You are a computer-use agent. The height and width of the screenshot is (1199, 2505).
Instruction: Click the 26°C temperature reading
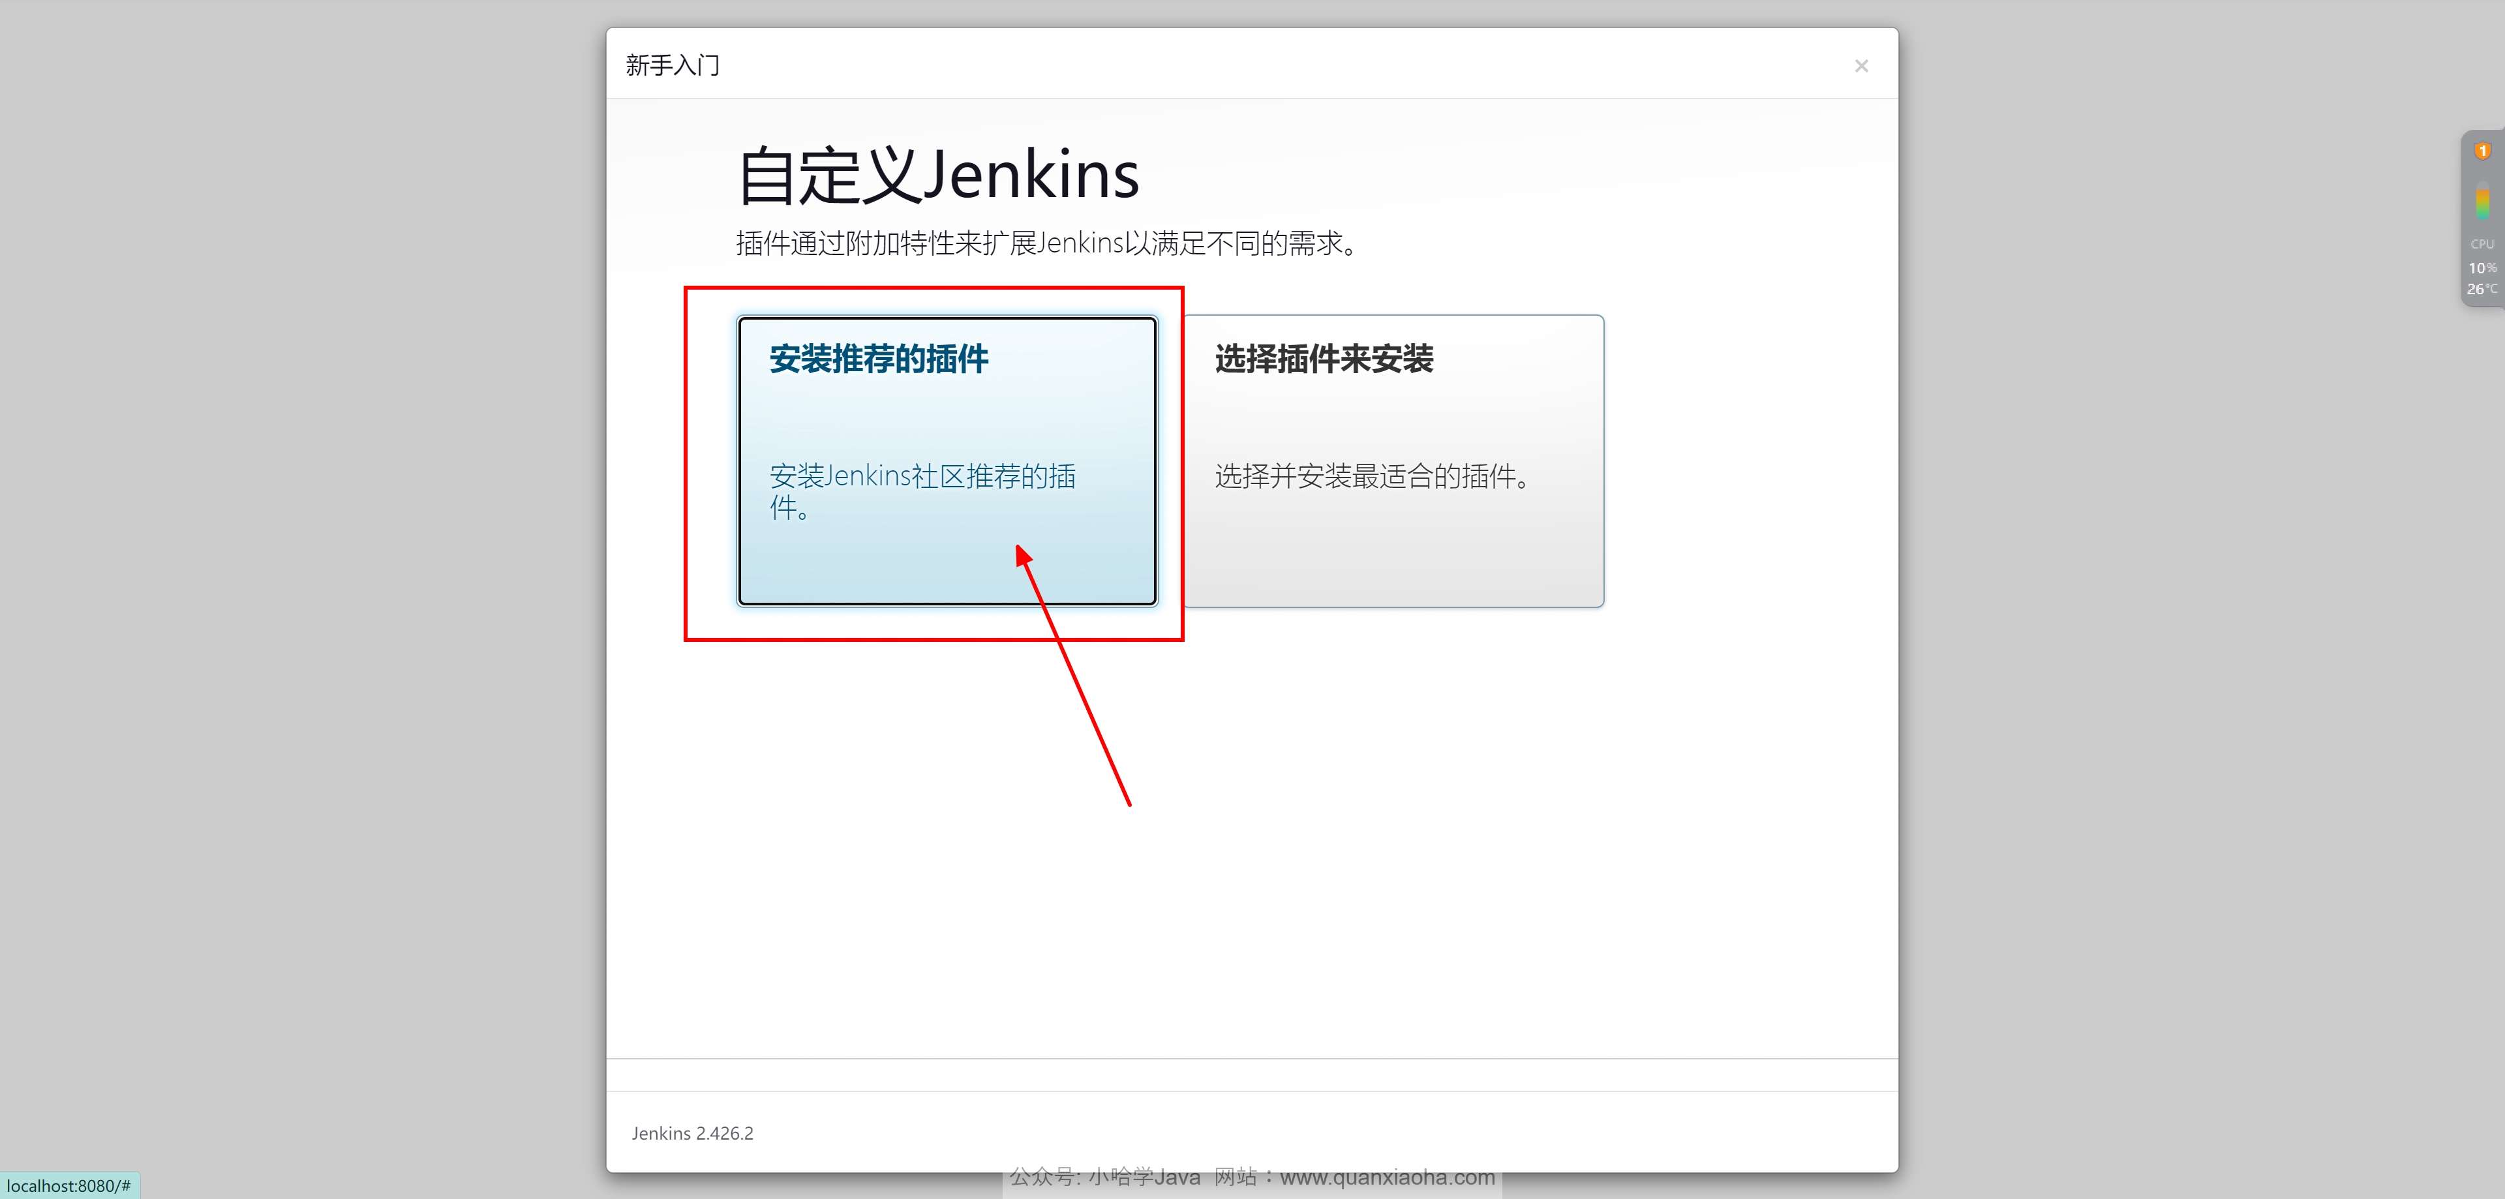[x=2482, y=289]
